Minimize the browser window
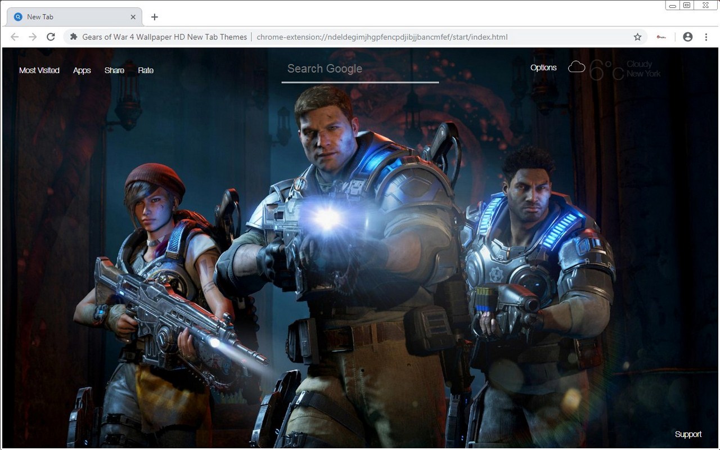The image size is (720, 450). point(673,5)
